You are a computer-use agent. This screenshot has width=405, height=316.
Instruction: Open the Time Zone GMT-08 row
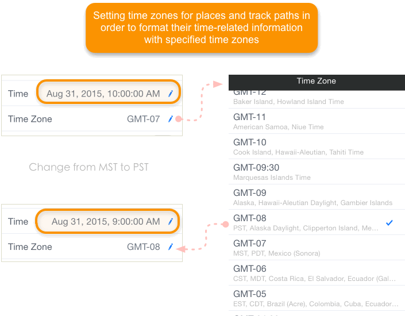tap(92, 246)
